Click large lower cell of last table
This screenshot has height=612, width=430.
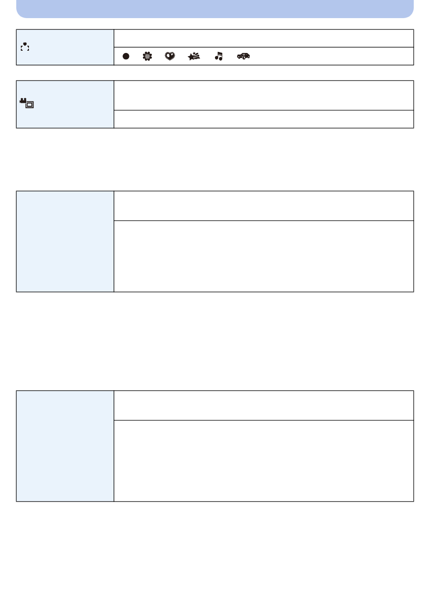coord(263,461)
